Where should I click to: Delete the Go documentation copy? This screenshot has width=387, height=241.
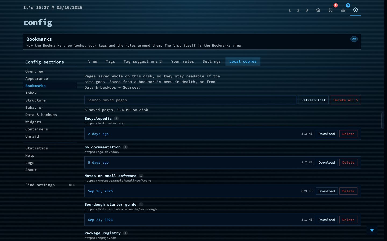pyautogui.click(x=348, y=162)
